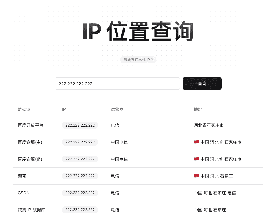Screen dimensions: 273x215
Task: Click the 百度企服(主) source name
Action: click(x=30, y=142)
